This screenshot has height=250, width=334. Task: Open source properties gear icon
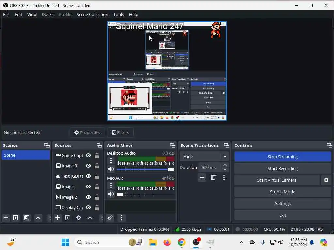point(79,218)
